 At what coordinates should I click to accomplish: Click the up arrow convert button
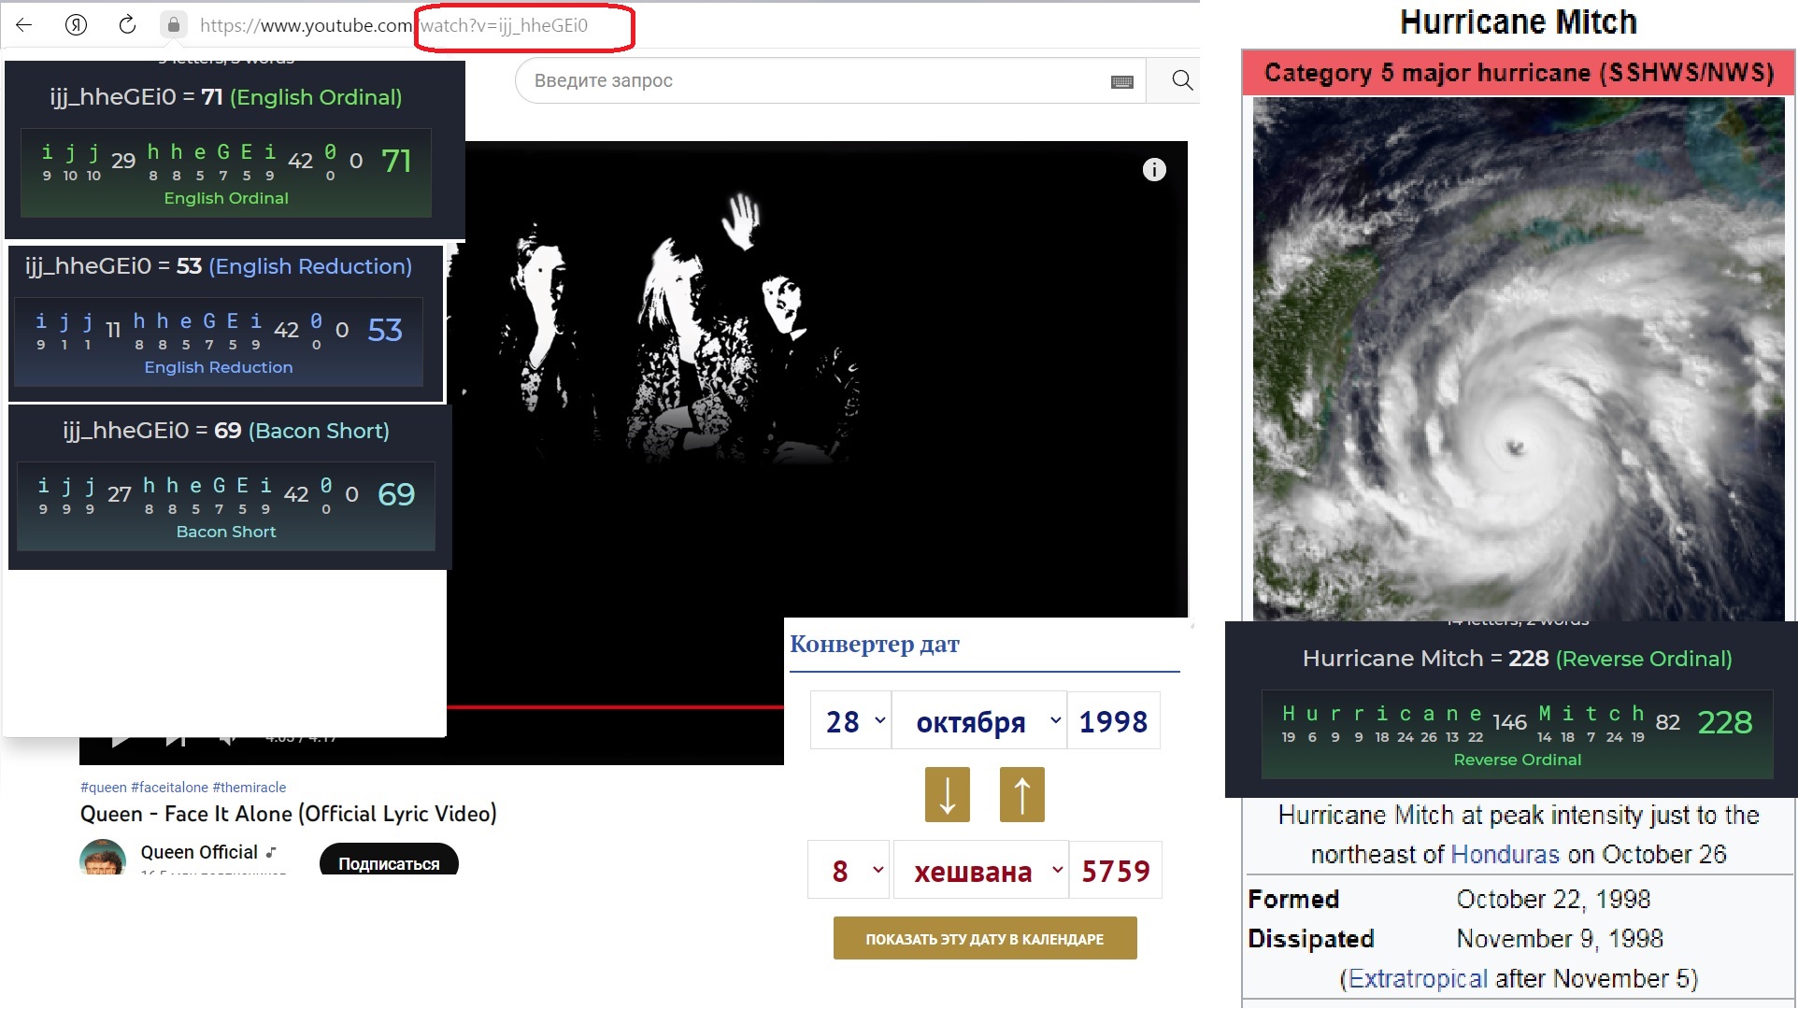[x=1022, y=795]
